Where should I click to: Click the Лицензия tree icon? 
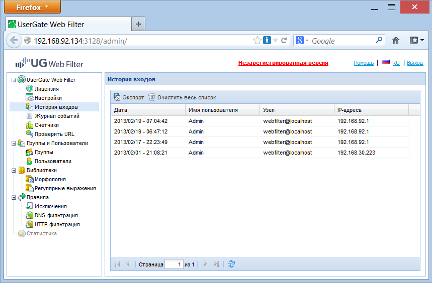30,88
